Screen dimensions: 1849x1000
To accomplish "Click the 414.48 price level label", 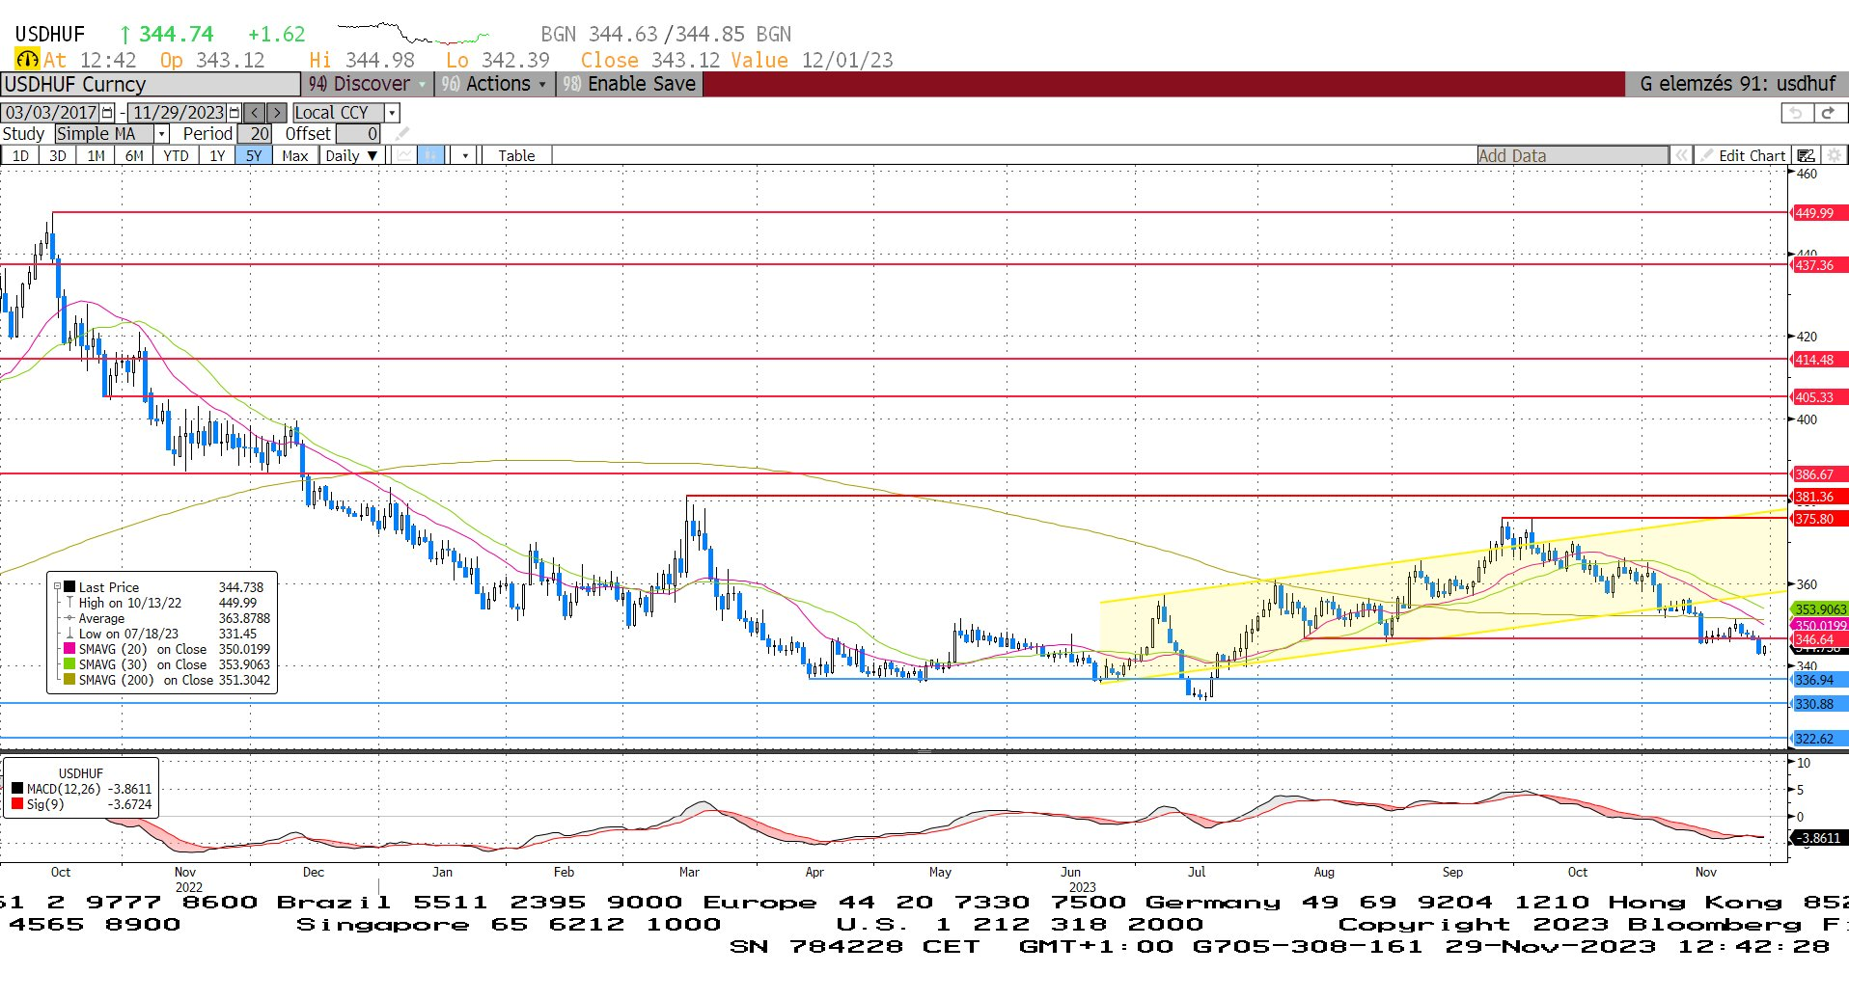I will click(1818, 360).
